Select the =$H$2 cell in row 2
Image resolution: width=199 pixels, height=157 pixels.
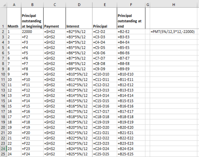[55, 32]
